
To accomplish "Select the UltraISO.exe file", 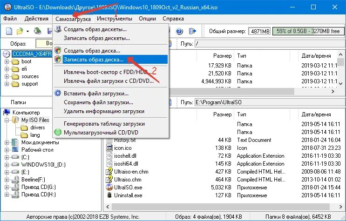I will pyautogui.click(x=128, y=188).
